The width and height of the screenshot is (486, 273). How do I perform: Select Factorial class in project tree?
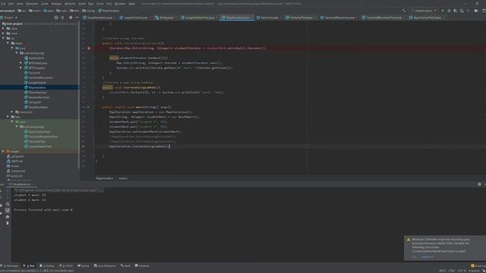(x=34, y=73)
